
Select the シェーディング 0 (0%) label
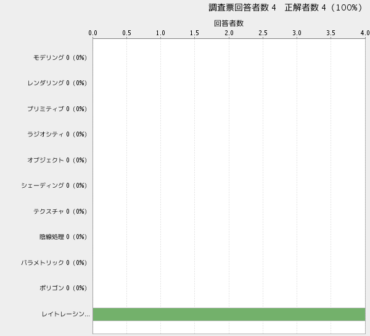[x=54, y=185]
